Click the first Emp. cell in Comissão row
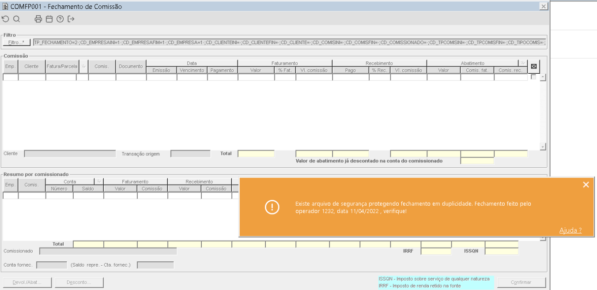597x290 pixels. tap(11, 77)
